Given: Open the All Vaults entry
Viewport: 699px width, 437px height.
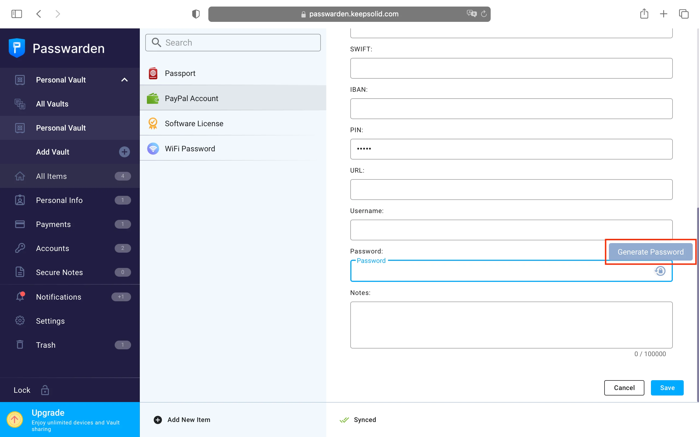Looking at the screenshot, I should tap(52, 104).
